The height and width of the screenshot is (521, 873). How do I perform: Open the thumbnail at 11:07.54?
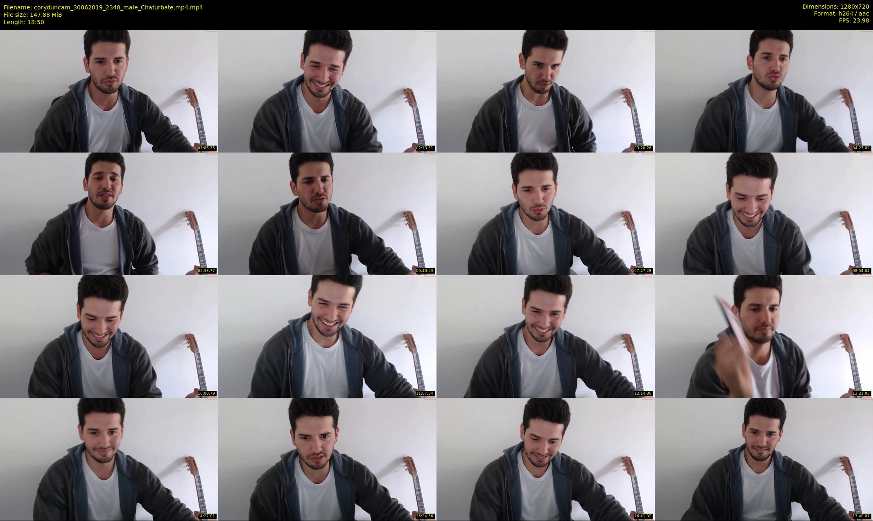(327, 336)
